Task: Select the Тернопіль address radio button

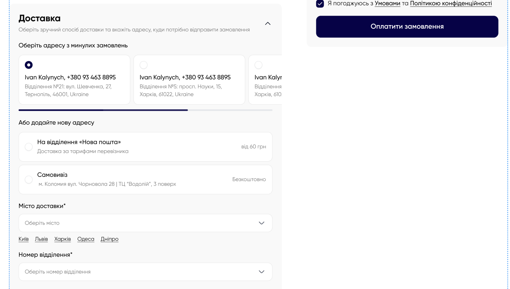Action: click(x=29, y=65)
